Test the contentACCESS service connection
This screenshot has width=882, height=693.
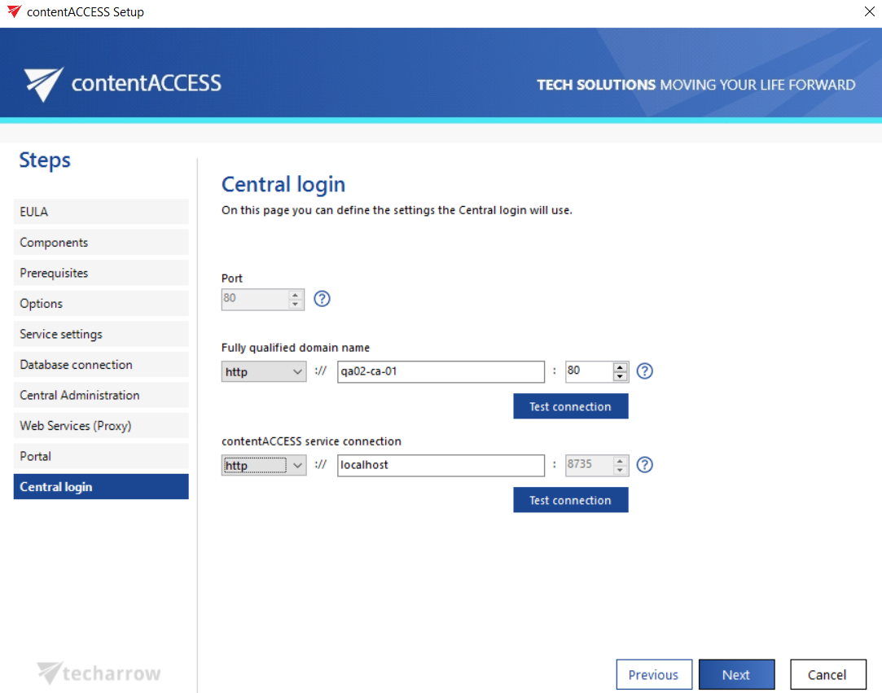(x=570, y=499)
